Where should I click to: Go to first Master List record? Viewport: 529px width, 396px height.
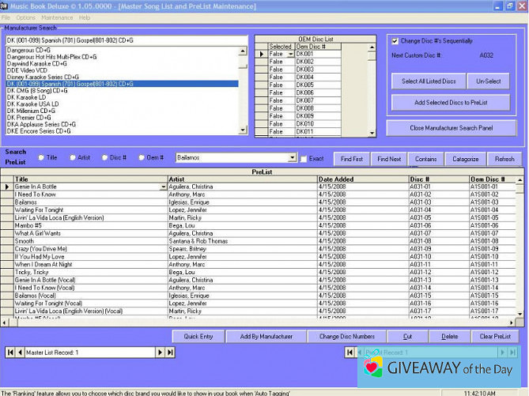click(9, 352)
